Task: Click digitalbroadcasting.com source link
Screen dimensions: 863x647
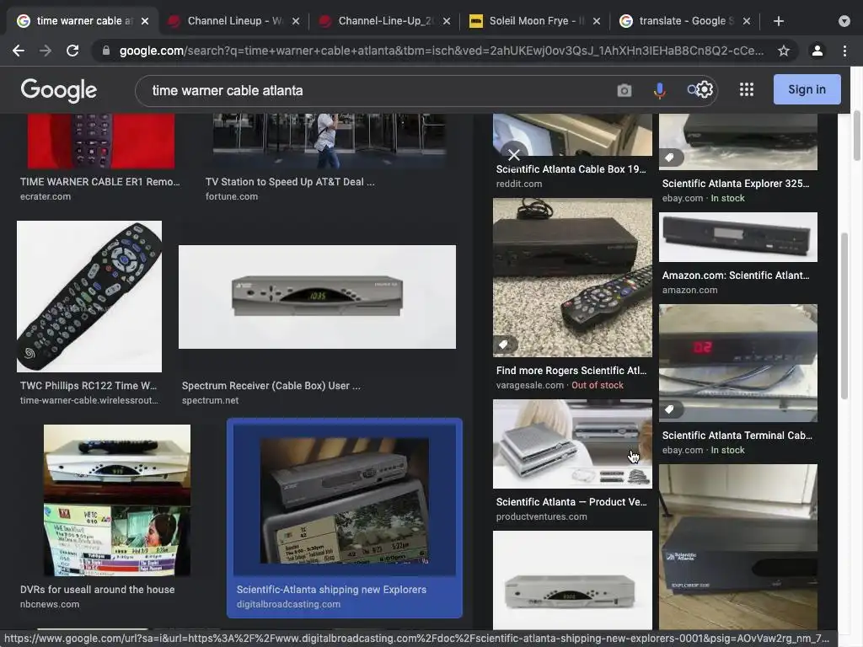Action: [288, 604]
